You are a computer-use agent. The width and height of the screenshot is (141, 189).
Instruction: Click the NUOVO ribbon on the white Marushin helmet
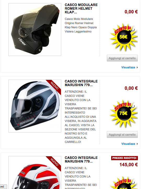pos(54,86)
